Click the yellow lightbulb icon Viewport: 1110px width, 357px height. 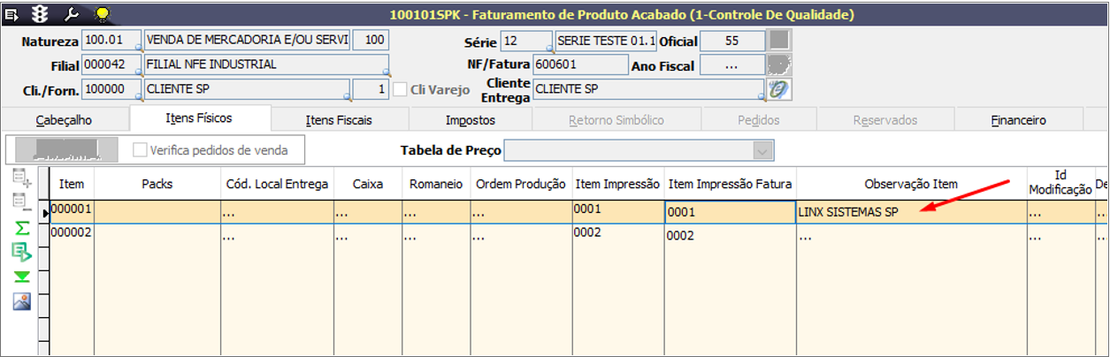tap(103, 14)
